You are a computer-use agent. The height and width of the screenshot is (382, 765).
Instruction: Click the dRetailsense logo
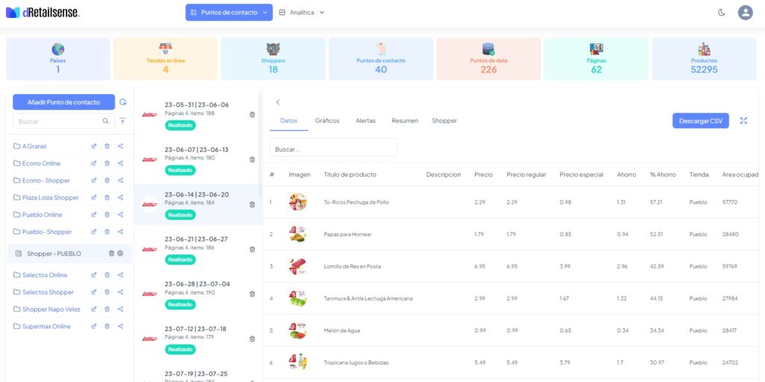tap(43, 13)
